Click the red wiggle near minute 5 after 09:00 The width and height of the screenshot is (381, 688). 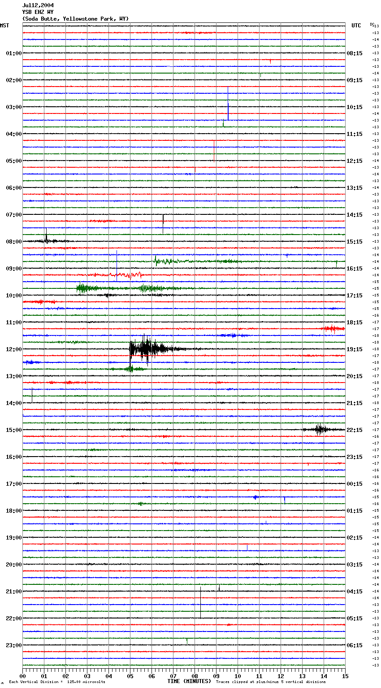(128, 275)
